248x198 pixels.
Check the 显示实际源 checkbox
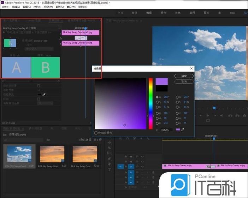pos(39,86)
